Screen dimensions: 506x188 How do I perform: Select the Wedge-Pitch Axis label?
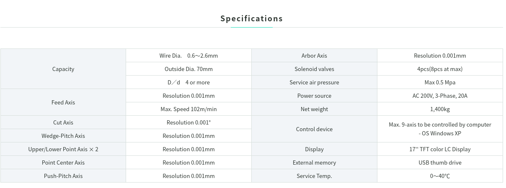[63, 136]
